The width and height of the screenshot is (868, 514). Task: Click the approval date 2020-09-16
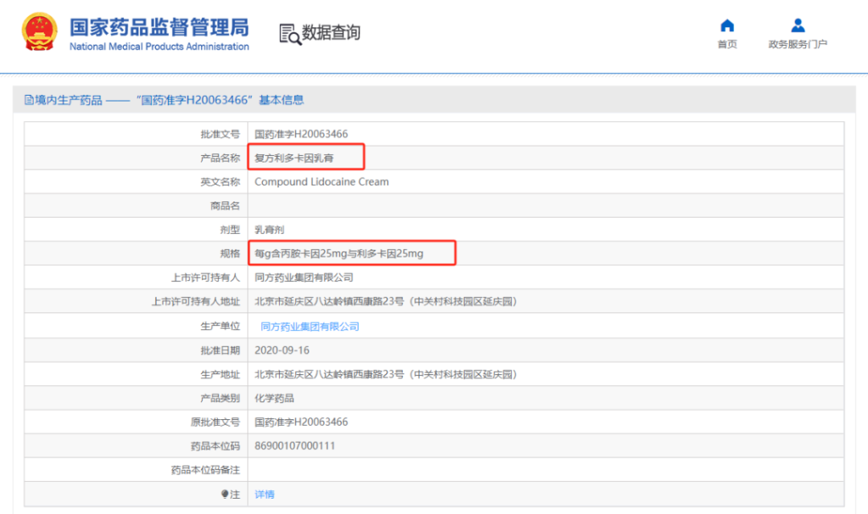pos(282,350)
